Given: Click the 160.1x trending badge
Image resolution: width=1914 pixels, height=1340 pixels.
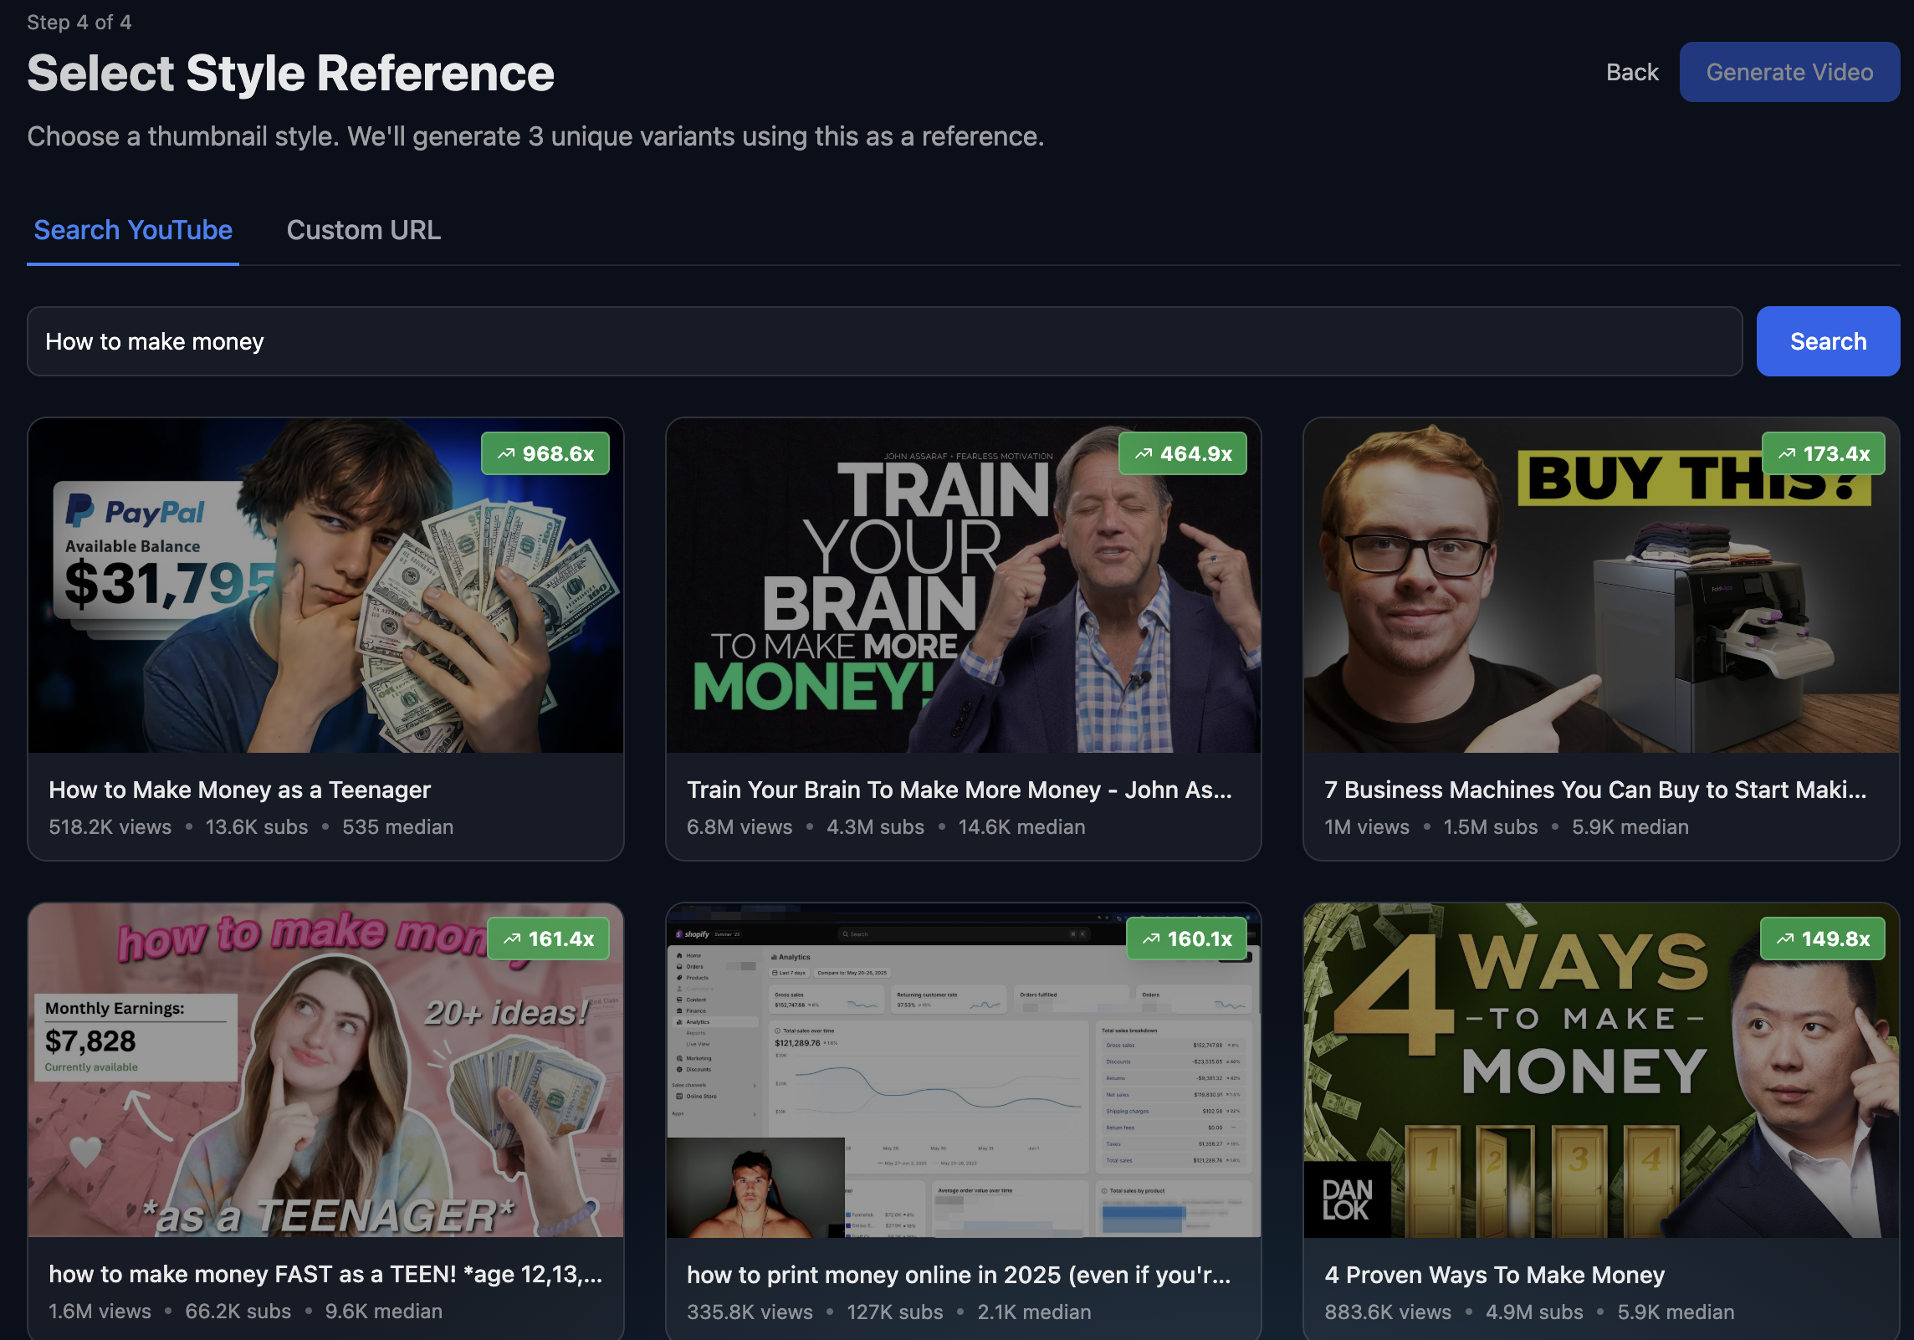Looking at the screenshot, I should (x=1186, y=939).
